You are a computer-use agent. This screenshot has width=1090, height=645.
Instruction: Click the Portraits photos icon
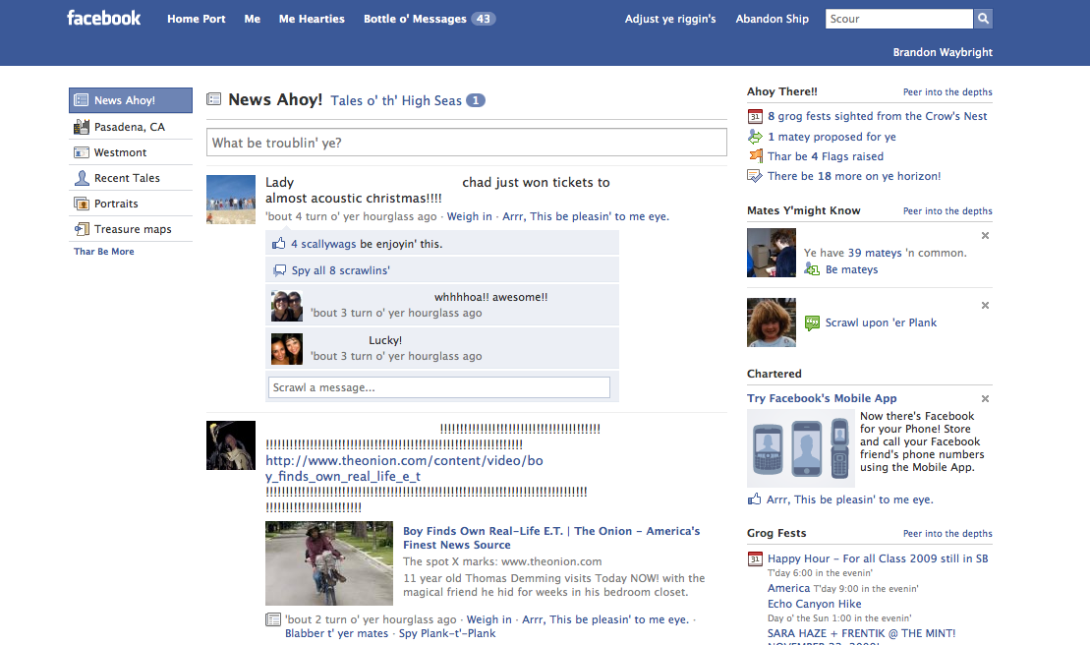point(82,204)
